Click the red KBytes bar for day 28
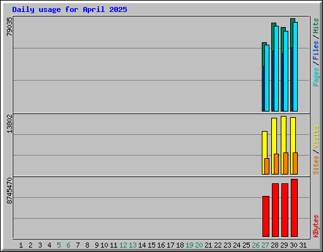This screenshot has width=323, height=252. (275, 210)
